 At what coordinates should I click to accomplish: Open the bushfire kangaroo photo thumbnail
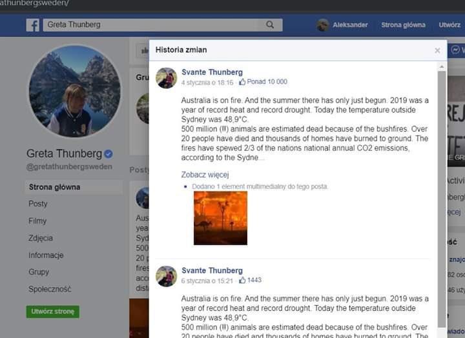[x=220, y=218]
